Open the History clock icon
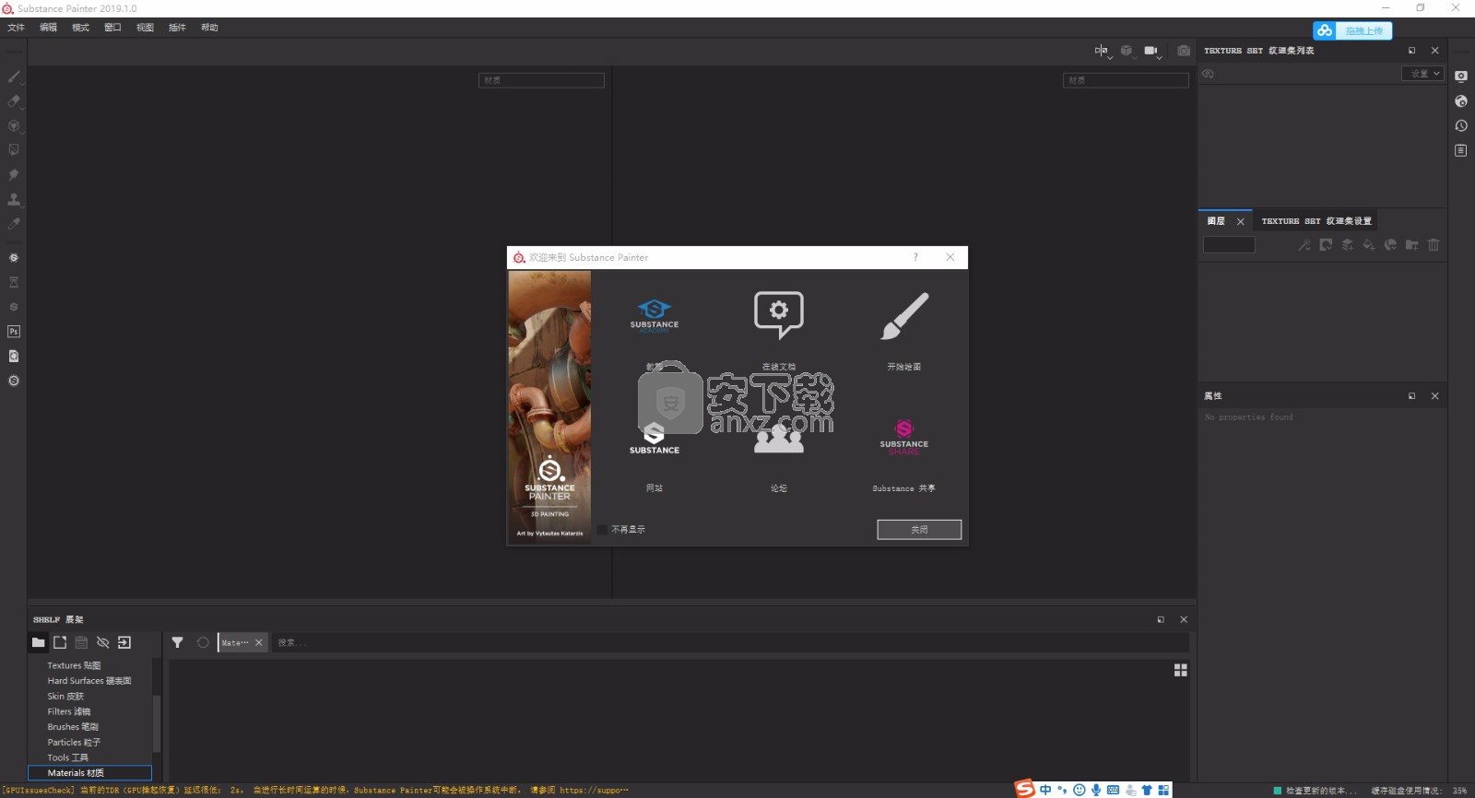 coord(1461,125)
